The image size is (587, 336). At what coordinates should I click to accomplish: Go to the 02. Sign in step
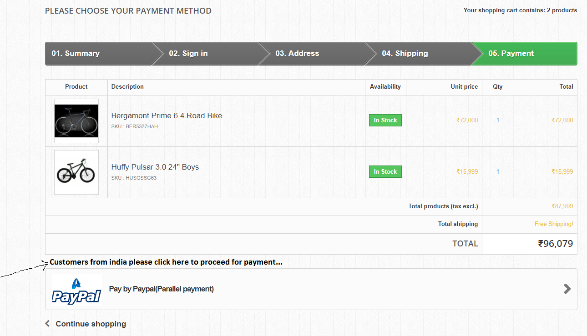click(x=188, y=53)
